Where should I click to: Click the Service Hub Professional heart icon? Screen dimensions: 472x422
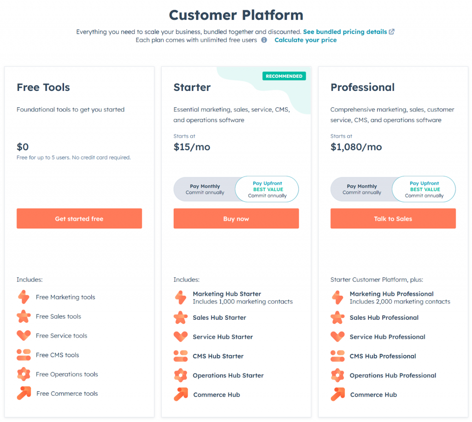[x=337, y=336]
